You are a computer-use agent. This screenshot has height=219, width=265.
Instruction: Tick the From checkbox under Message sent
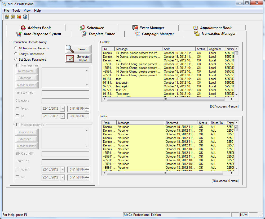click(x=17, y=109)
